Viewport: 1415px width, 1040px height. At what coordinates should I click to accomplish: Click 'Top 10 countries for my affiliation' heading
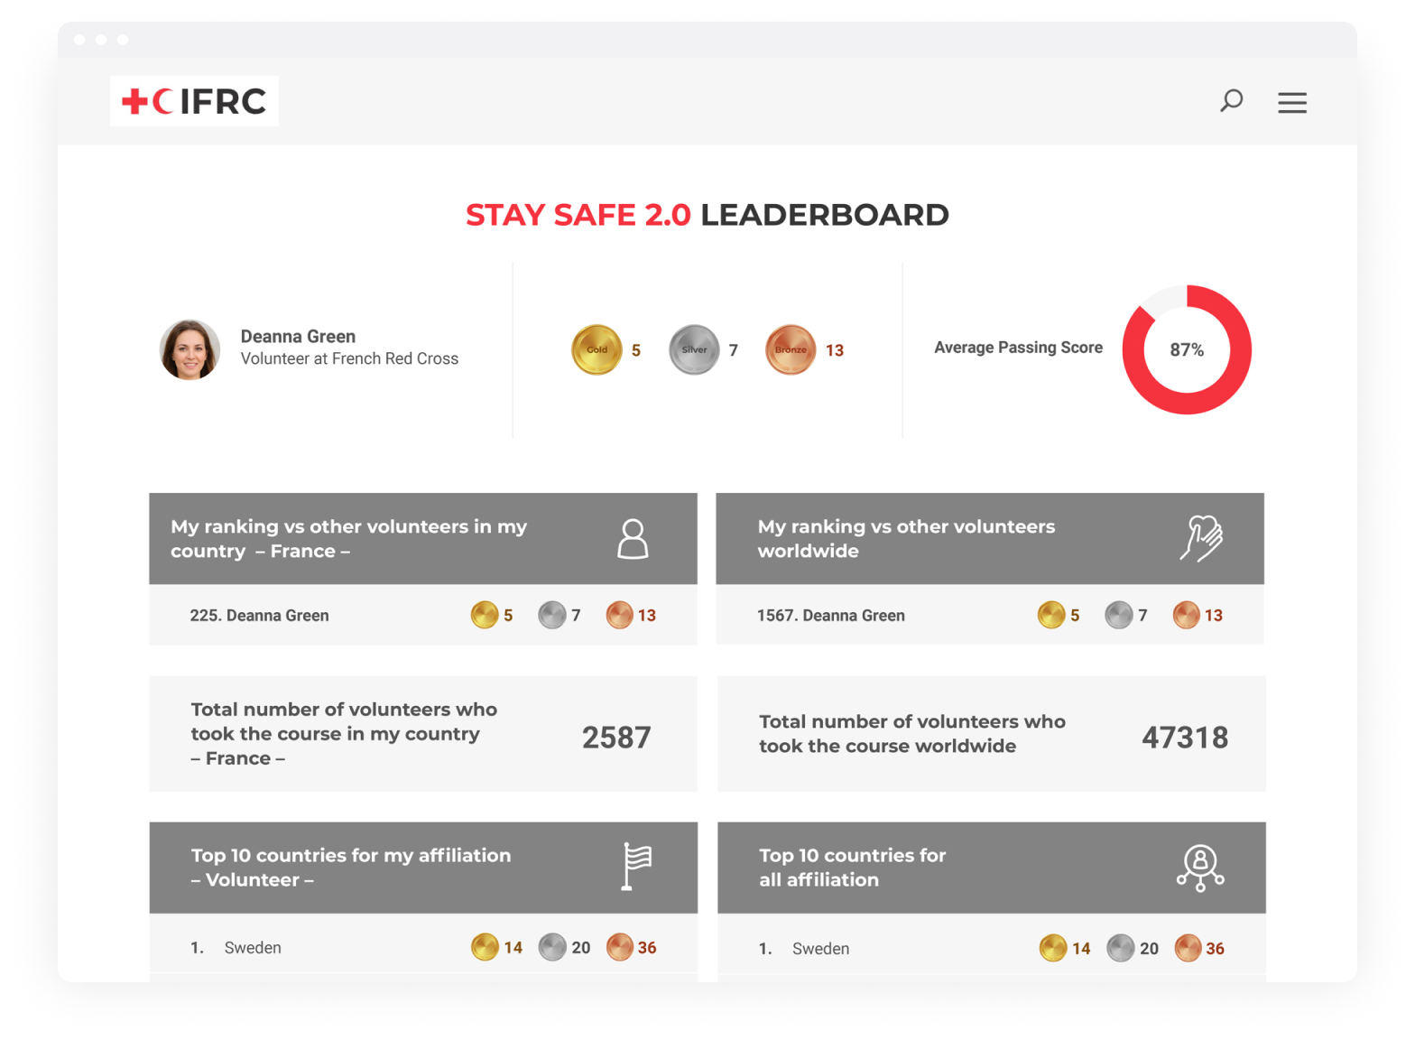coord(351,868)
